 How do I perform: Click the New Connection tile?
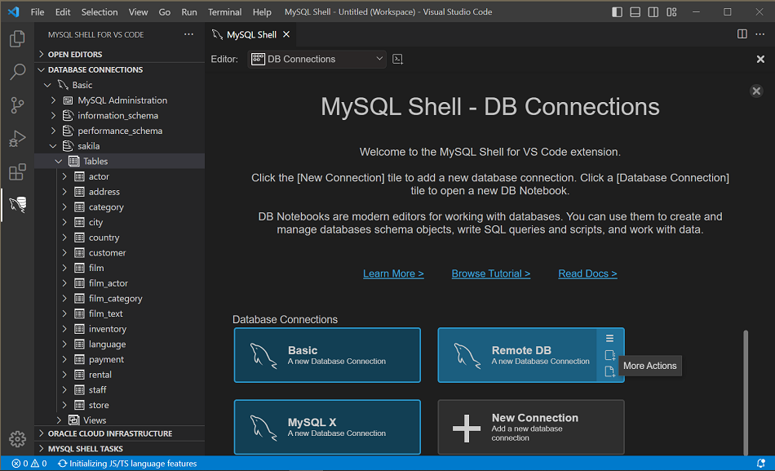530,427
